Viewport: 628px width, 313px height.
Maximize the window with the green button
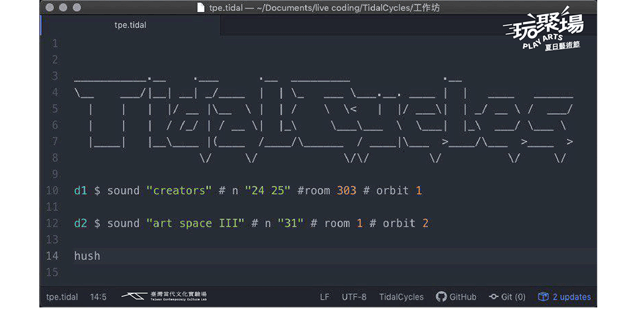click(x=77, y=8)
